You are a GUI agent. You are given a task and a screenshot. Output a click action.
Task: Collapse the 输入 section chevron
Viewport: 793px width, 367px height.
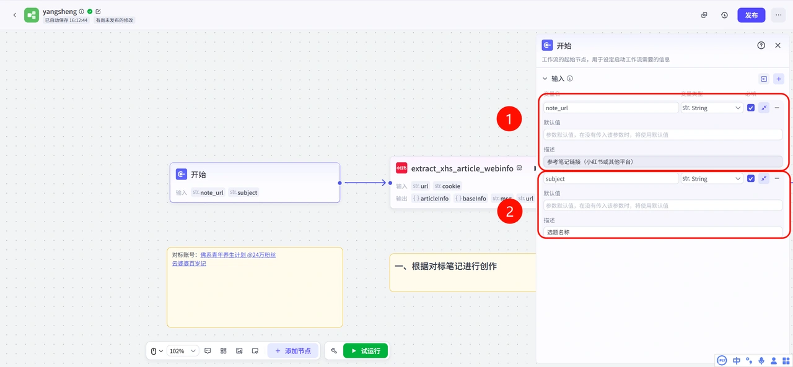tap(545, 79)
